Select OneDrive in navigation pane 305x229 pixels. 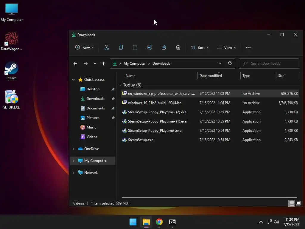point(91,149)
